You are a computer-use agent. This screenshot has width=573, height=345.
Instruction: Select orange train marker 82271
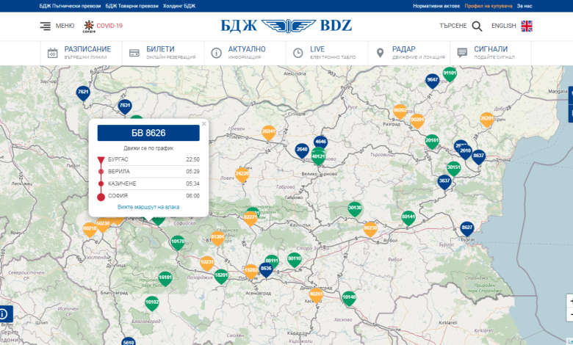tap(251, 218)
